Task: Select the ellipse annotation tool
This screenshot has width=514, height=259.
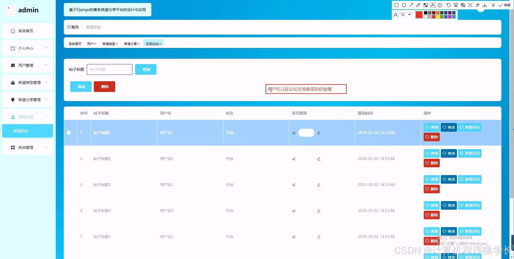Action: (x=404, y=5)
